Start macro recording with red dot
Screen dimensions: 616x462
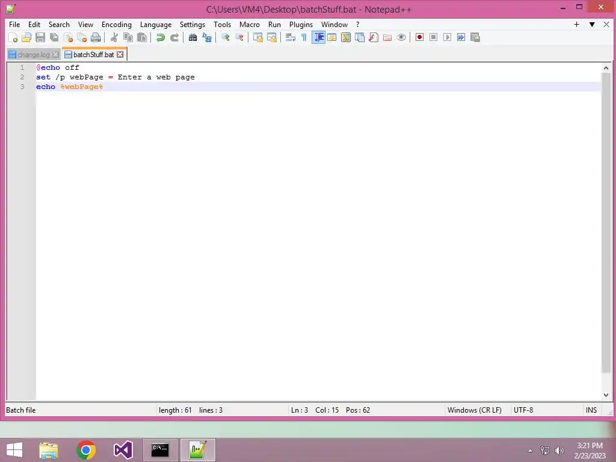tap(419, 37)
